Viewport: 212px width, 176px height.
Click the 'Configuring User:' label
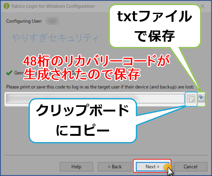point(24,21)
